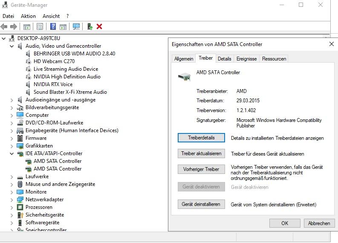Click the Laufwerke drive icon

[20, 177]
